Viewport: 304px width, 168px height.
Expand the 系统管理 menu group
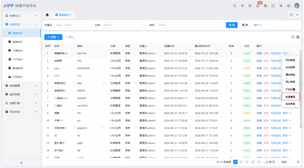point(21,86)
